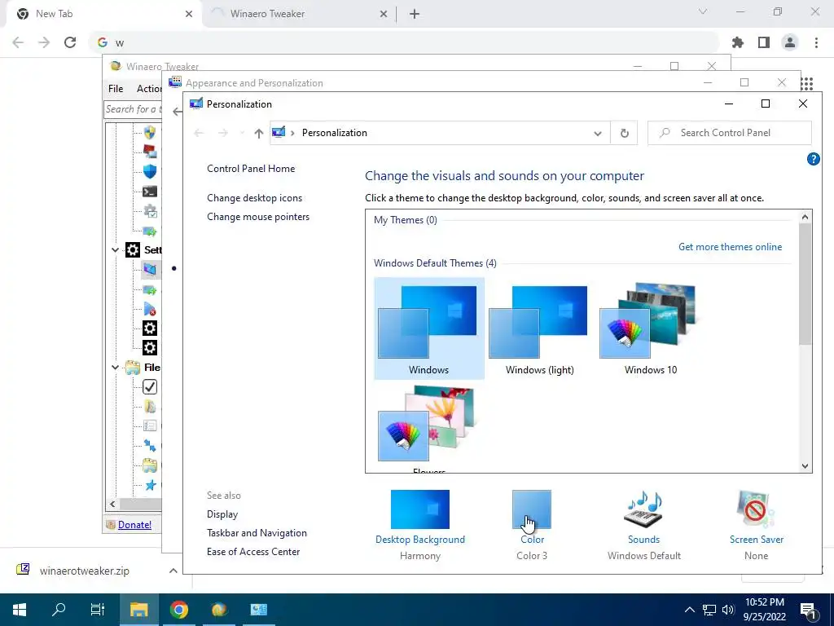Open the Display link under See also
The height and width of the screenshot is (626, 834).
[222, 514]
